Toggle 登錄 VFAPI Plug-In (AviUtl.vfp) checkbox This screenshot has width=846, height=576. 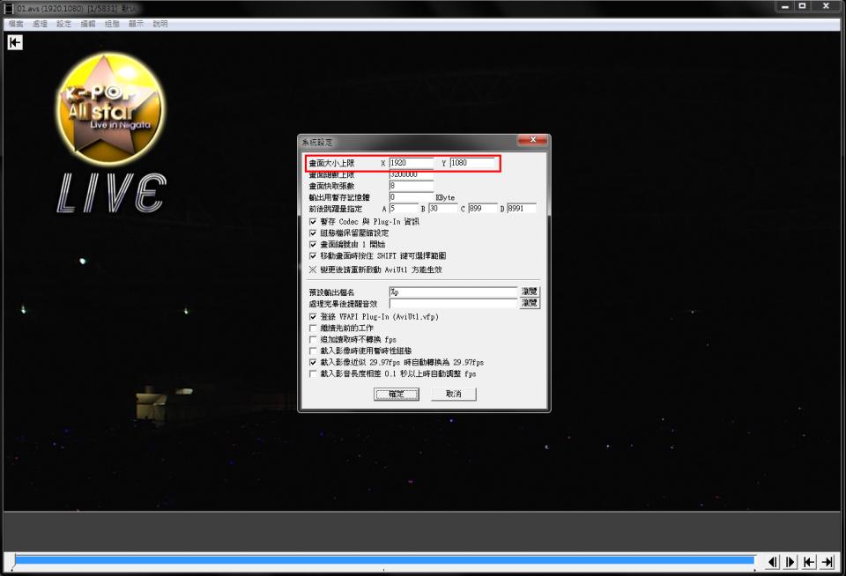(313, 316)
